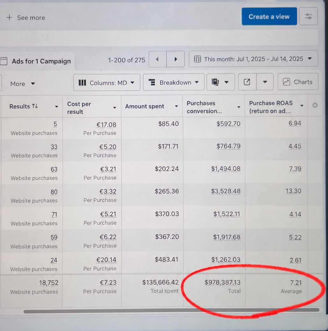Click conversion value $764.79
Screen dimensions: 328x331
coord(228,146)
